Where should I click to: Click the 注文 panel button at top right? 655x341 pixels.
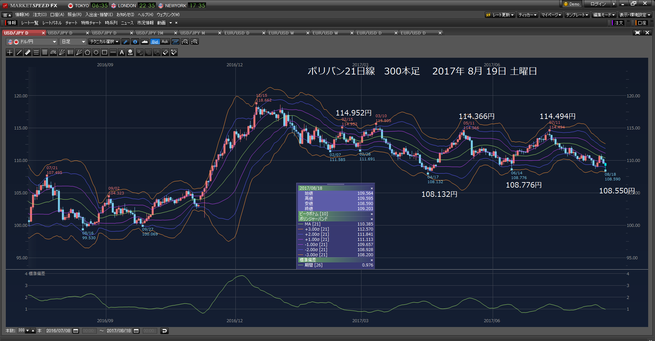618,23
